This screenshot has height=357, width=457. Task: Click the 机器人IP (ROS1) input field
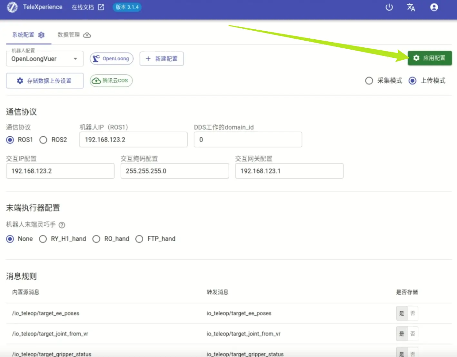coord(134,140)
